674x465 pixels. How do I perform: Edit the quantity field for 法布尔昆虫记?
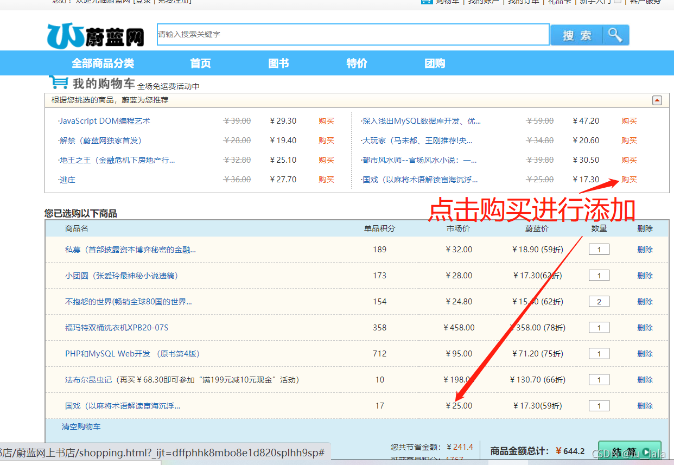point(599,380)
